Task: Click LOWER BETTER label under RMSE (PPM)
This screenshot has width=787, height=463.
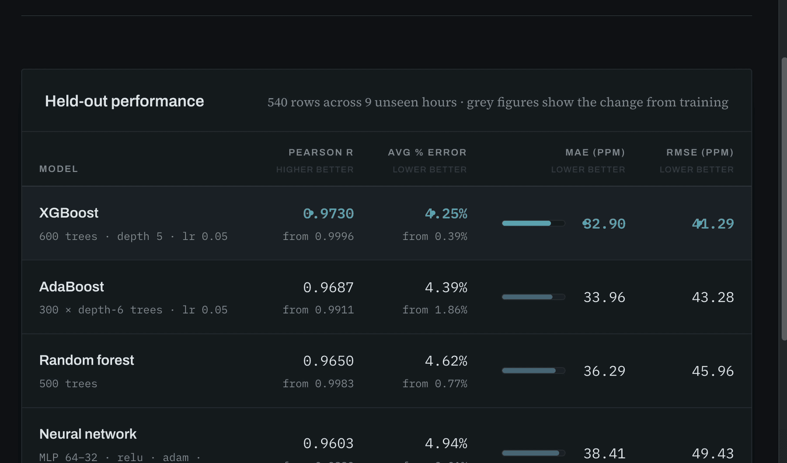Action: pos(696,170)
